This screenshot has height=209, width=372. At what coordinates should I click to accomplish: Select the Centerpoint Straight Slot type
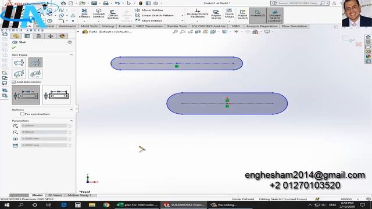point(35,63)
